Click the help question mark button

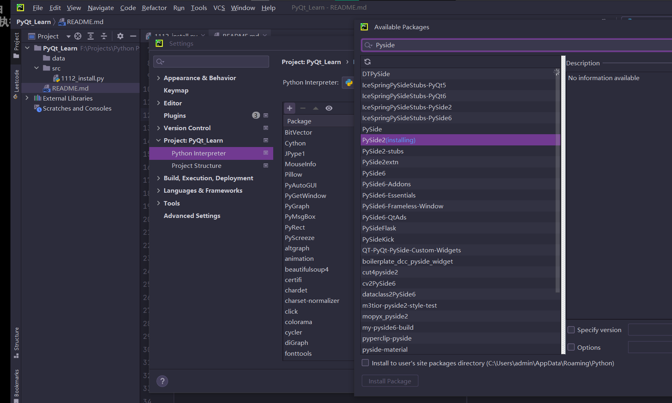pyautogui.click(x=162, y=381)
